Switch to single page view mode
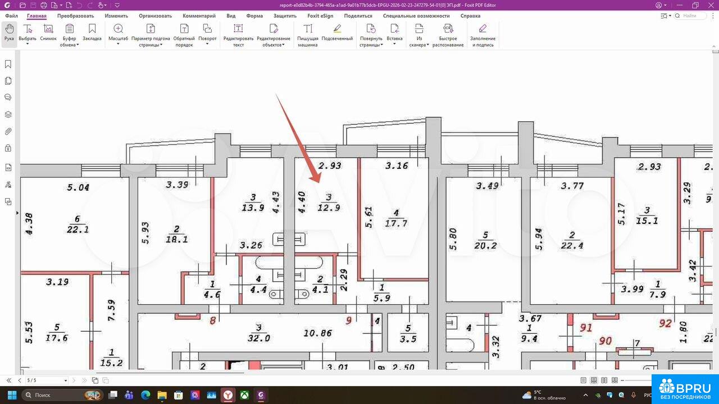 (x=584, y=380)
